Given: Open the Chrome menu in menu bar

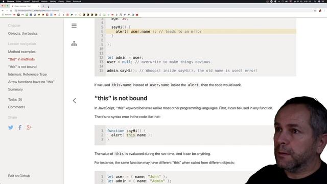Looking at the screenshot, I should (x=10, y=2).
